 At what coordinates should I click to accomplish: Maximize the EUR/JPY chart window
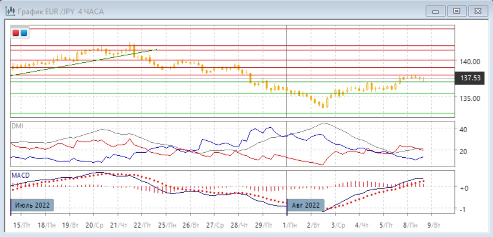tap(456, 11)
